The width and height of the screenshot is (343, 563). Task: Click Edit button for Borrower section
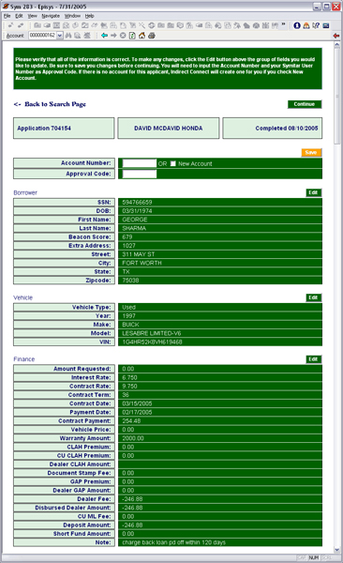[x=313, y=192]
